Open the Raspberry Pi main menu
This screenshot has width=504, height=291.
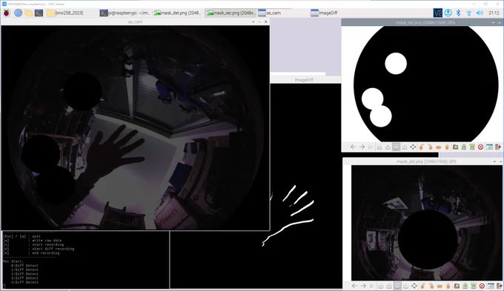tap(7, 13)
